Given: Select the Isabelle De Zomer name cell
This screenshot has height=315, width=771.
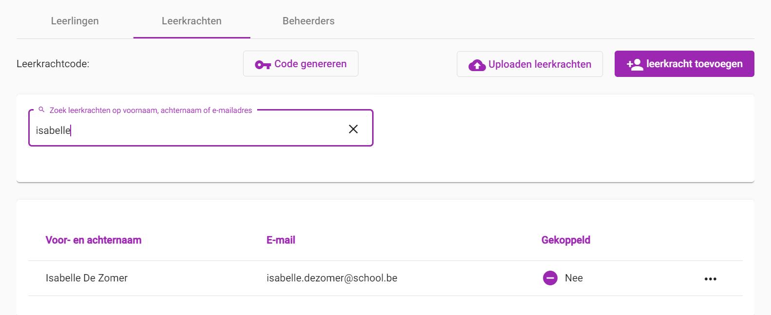Looking at the screenshot, I should tap(87, 278).
